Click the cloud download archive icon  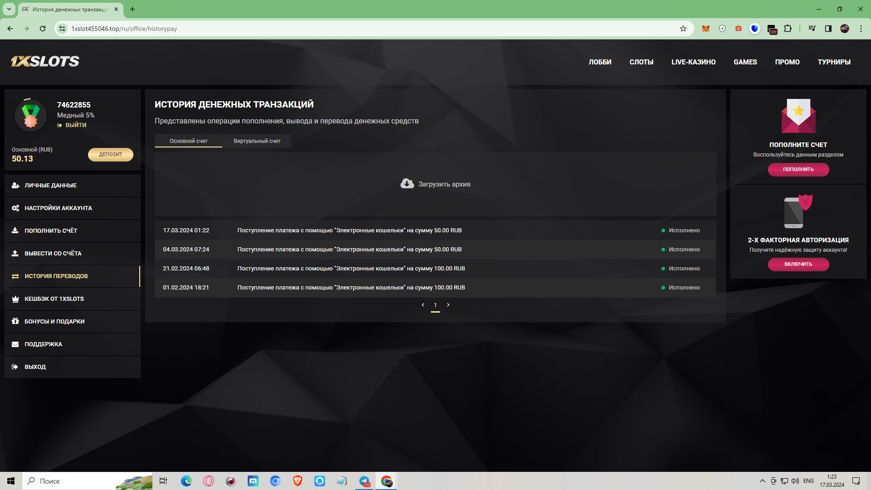(407, 183)
